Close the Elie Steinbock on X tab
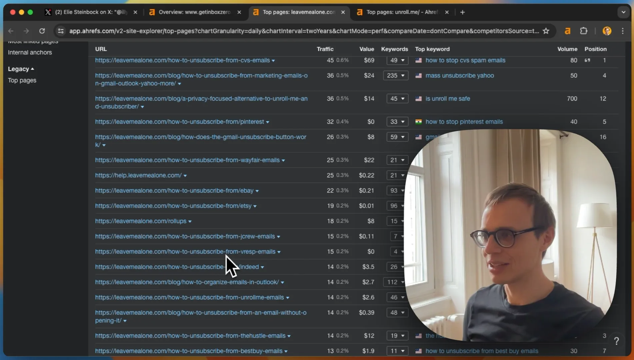The height and width of the screenshot is (360, 634). click(x=135, y=12)
